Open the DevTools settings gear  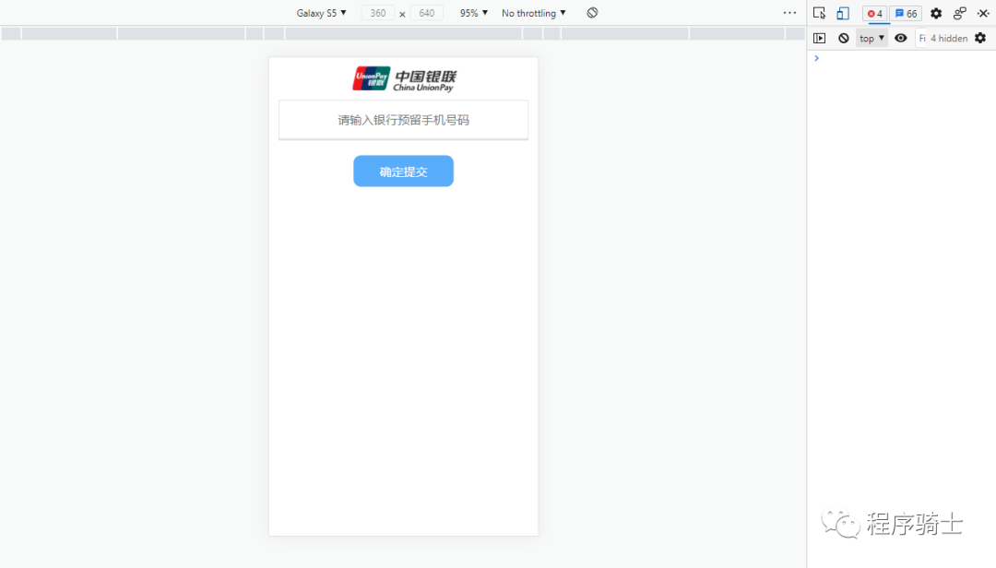pyautogui.click(x=935, y=13)
